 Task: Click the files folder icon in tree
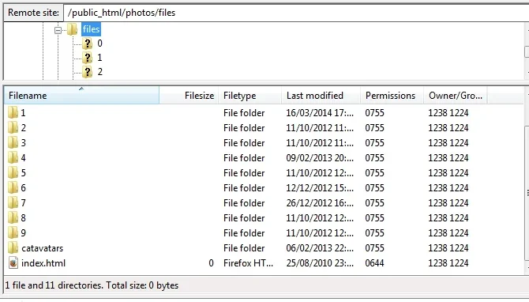(x=72, y=29)
